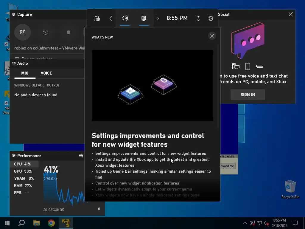Click the What's New scrollbar

coord(218,87)
